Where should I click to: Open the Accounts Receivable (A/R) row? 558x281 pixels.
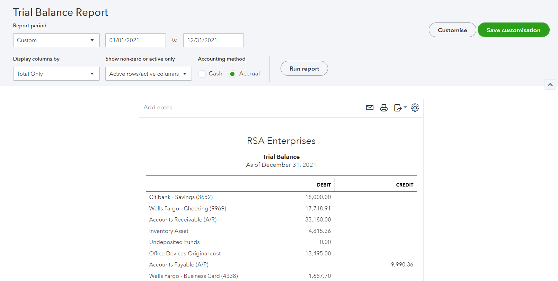[183, 220]
